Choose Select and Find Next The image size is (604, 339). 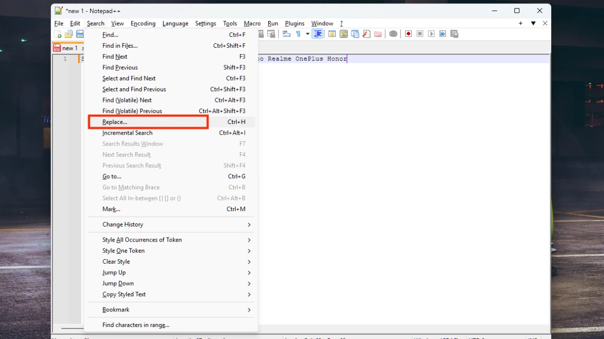(x=171, y=78)
